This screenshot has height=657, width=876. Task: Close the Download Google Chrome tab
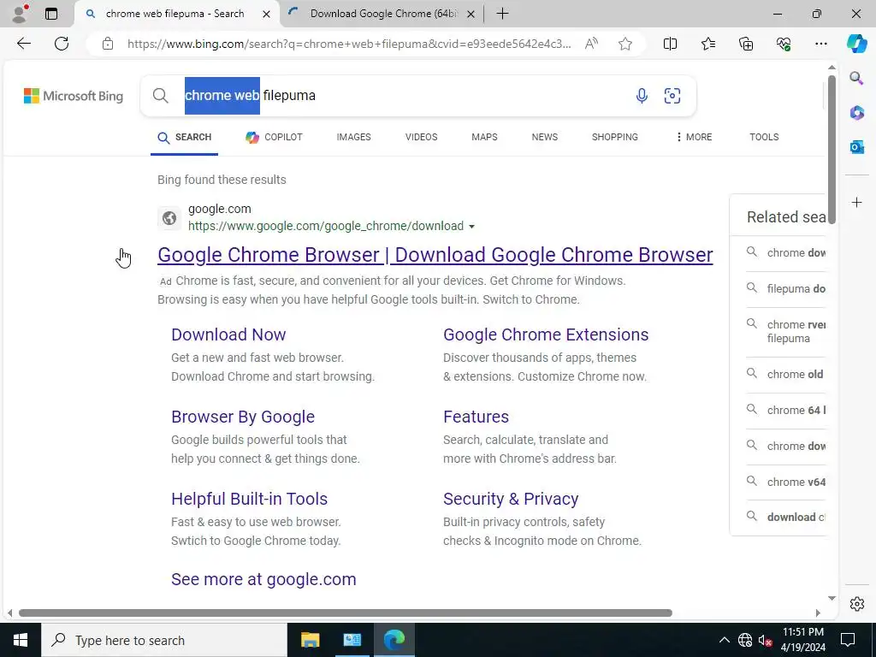coord(471,14)
